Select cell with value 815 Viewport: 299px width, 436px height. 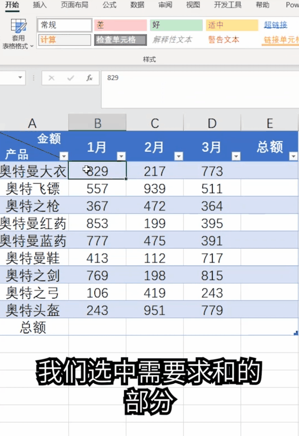coord(212,275)
